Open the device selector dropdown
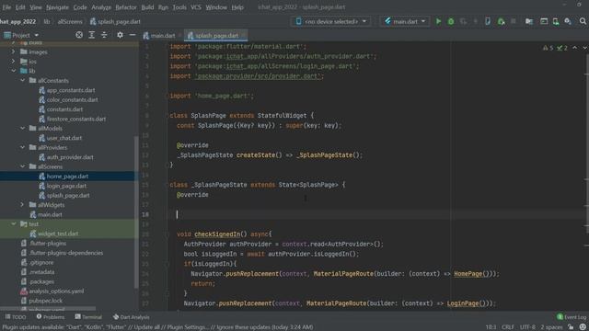This screenshot has width=589, height=331. click(x=331, y=21)
